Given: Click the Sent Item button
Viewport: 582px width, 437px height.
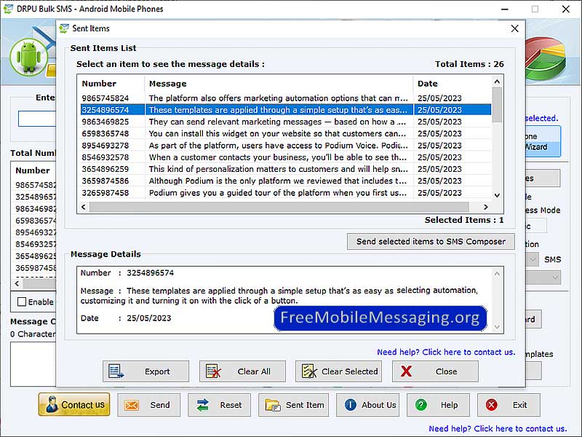Looking at the screenshot, I should (294, 405).
